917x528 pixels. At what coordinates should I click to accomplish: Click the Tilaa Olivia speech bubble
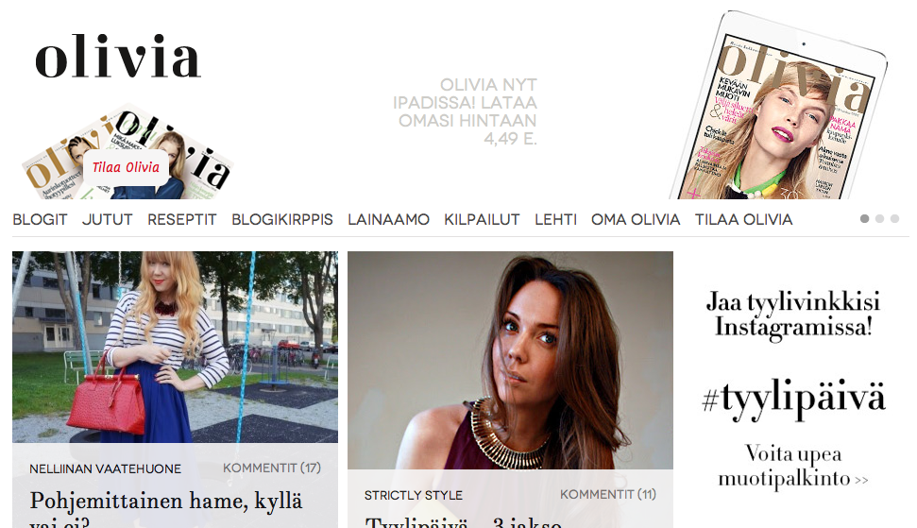tap(126, 168)
